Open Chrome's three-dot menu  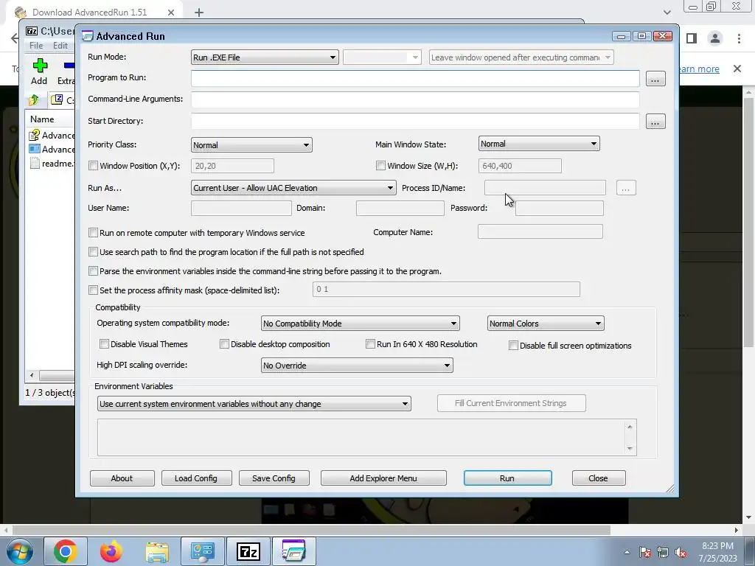[x=739, y=38]
